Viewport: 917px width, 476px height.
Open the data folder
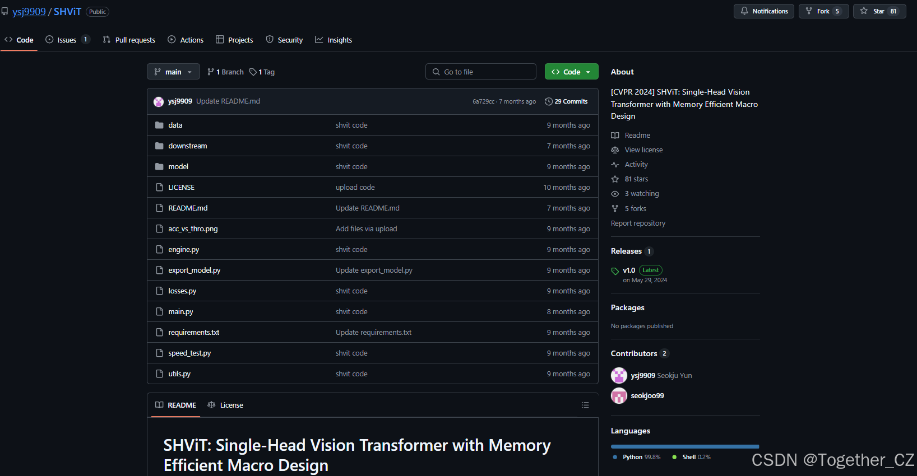coord(175,125)
